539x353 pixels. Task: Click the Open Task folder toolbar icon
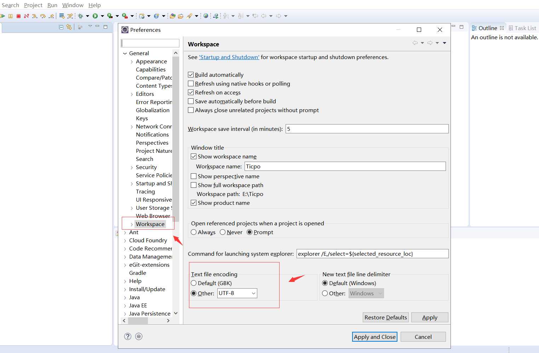pyautogui.click(x=181, y=16)
